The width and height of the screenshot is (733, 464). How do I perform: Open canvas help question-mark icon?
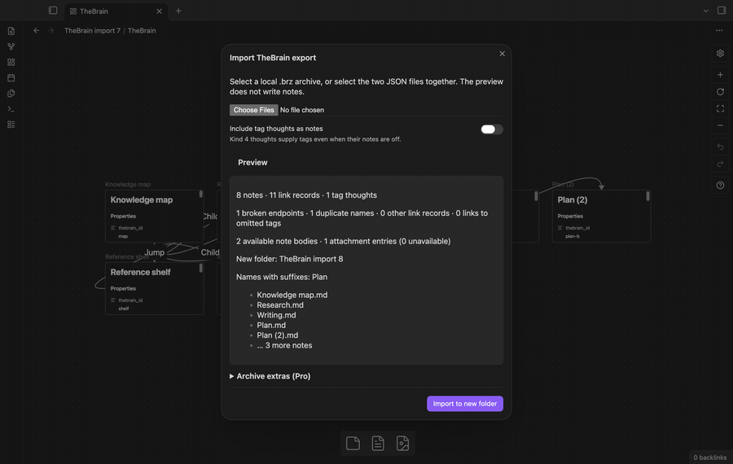click(x=720, y=185)
